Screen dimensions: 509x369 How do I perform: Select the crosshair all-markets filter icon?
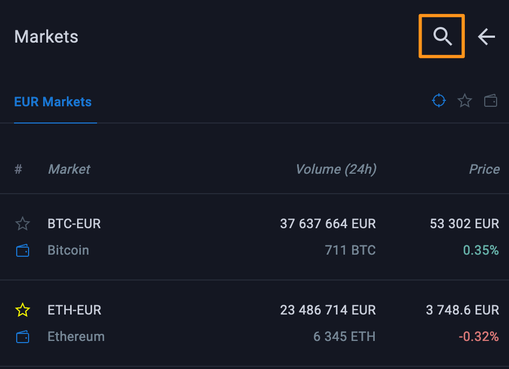pos(439,100)
